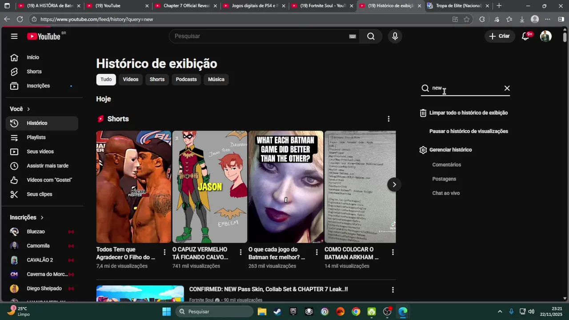
Task: Open options for CONFIRMED NEW Pass Skin video
Action: pyautogui.click(x=393, y=290)
